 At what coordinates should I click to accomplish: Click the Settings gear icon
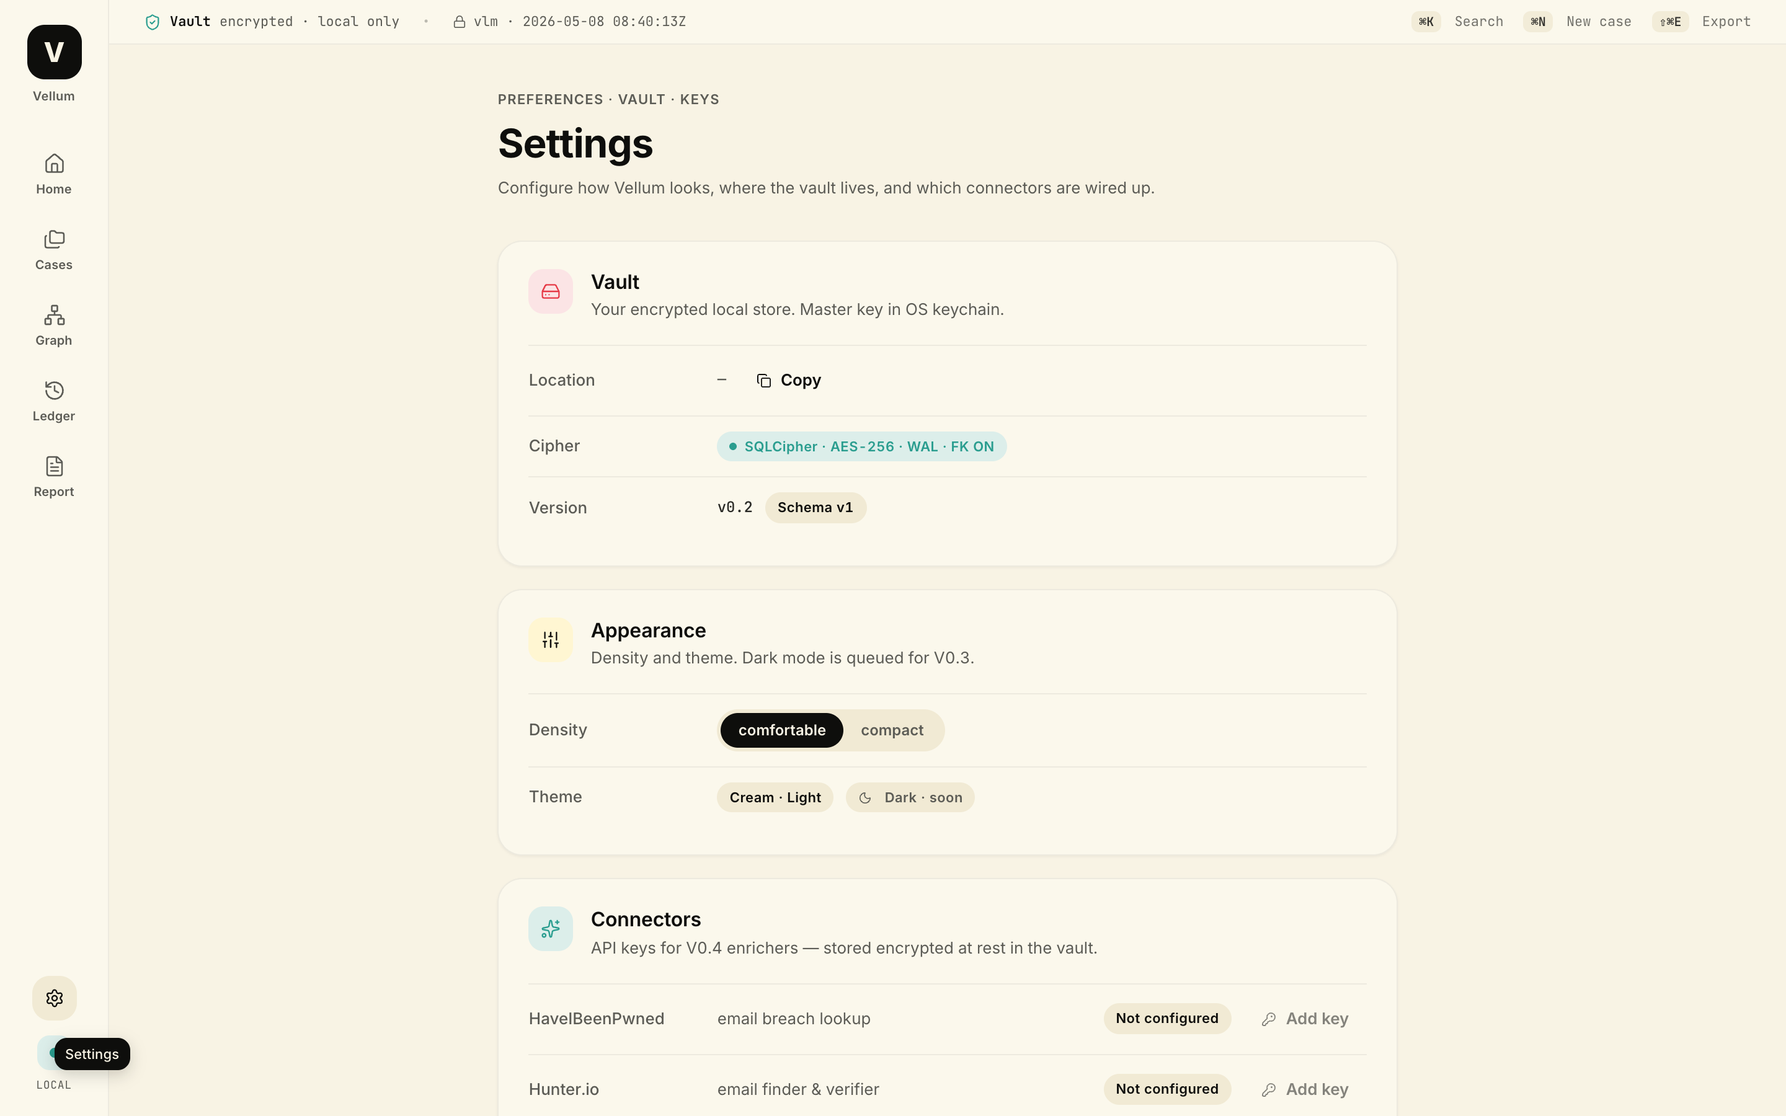54,998
